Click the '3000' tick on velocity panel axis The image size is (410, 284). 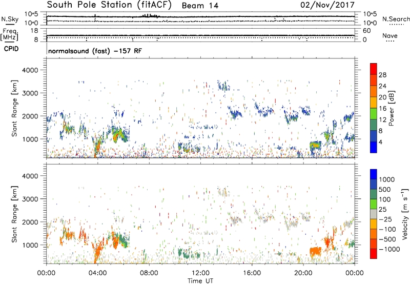click(30, 199)
